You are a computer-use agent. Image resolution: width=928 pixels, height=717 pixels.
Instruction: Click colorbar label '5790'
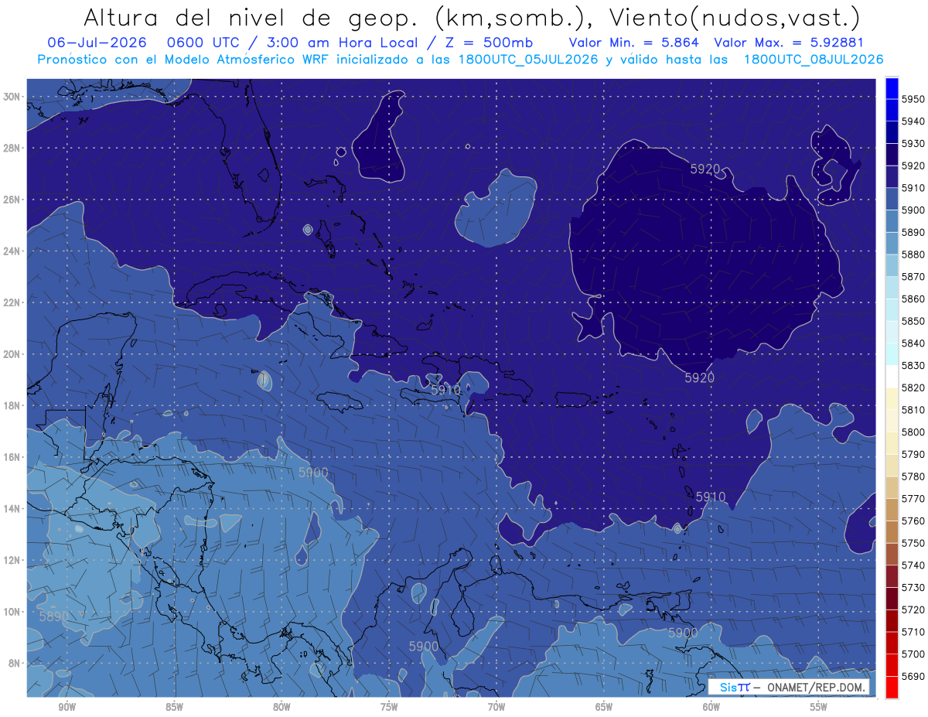pos(913,455)
